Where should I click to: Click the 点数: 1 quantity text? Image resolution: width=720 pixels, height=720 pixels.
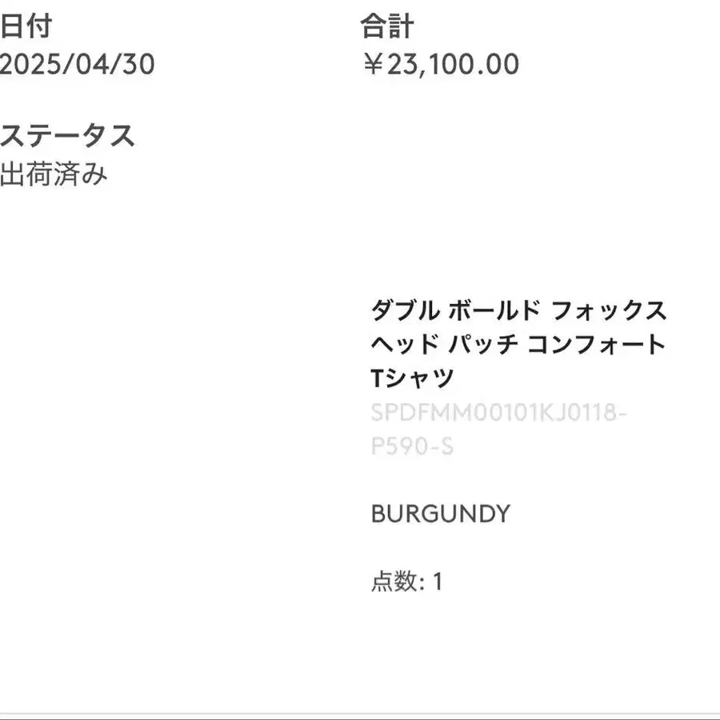(407, 582)
